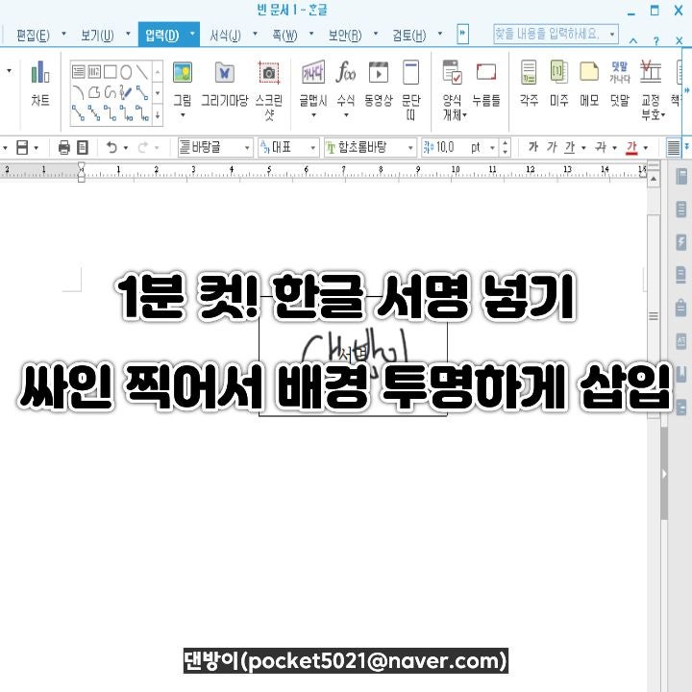Click the 글맵시 word art icon

pos(313,73)
